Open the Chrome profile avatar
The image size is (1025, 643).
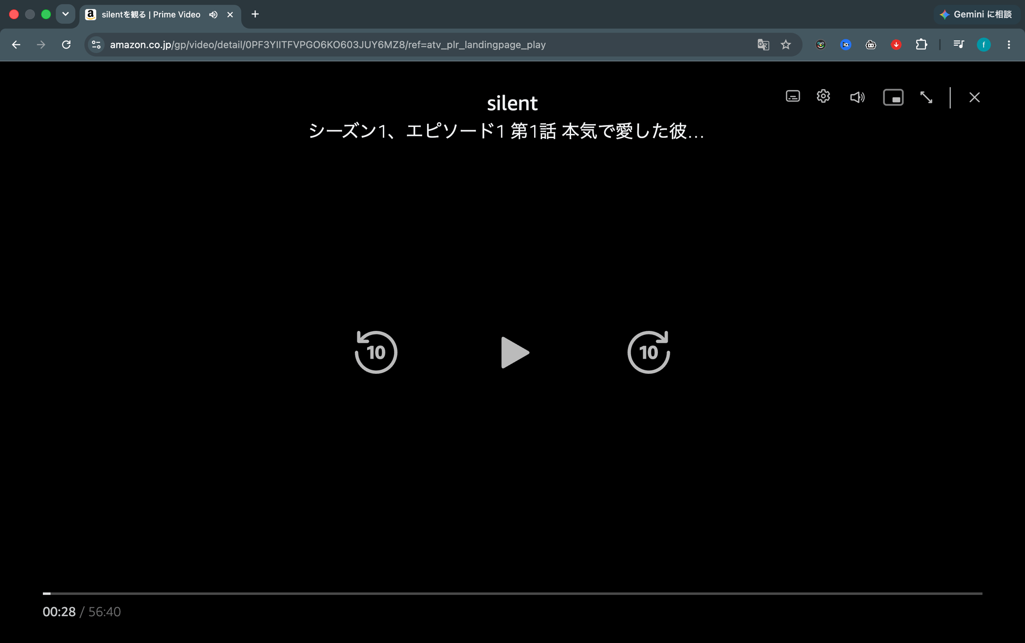pos(984,45)
